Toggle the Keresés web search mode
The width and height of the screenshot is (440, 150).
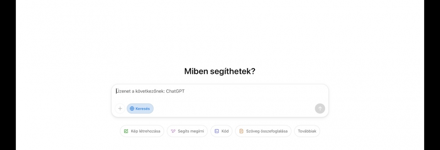coord(140,108)
